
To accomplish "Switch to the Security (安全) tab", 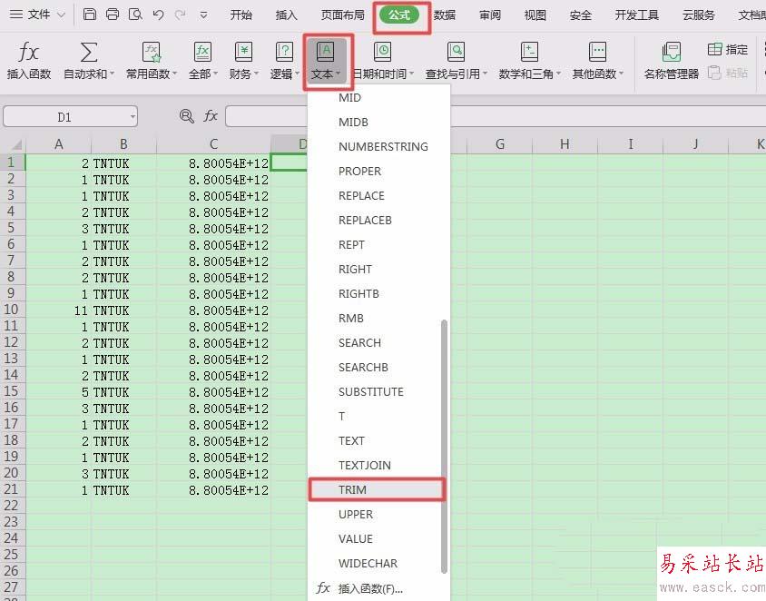I will pyautogui.click(x=580, y=15).
